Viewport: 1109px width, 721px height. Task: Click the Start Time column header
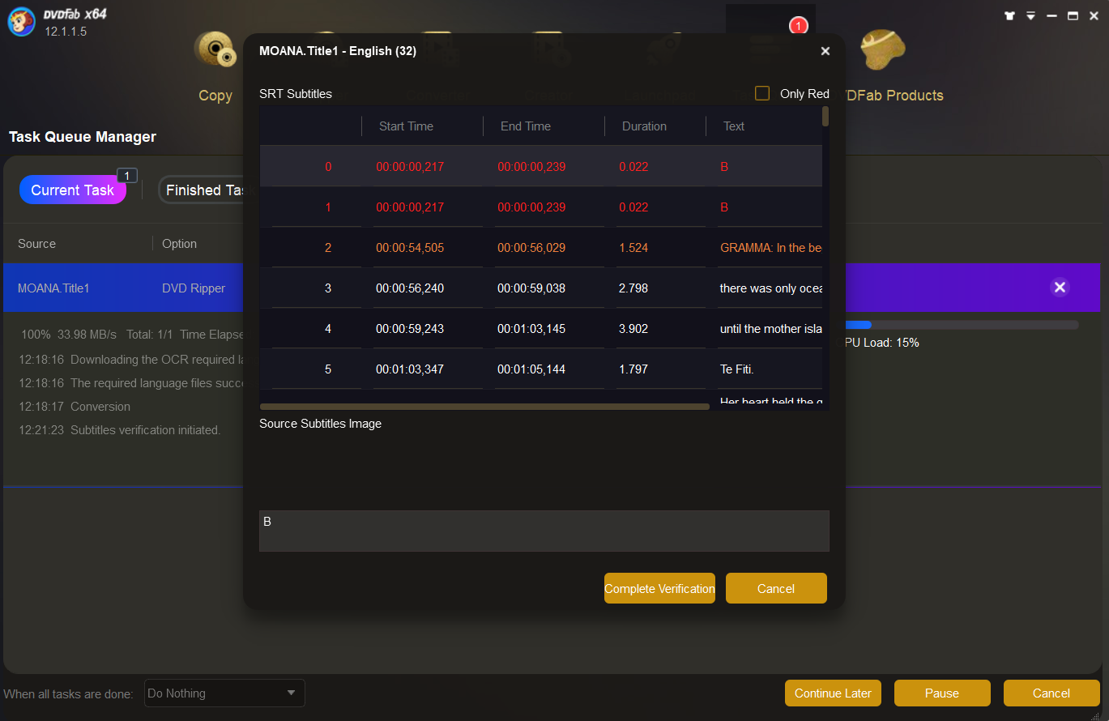tap(406, 126)
